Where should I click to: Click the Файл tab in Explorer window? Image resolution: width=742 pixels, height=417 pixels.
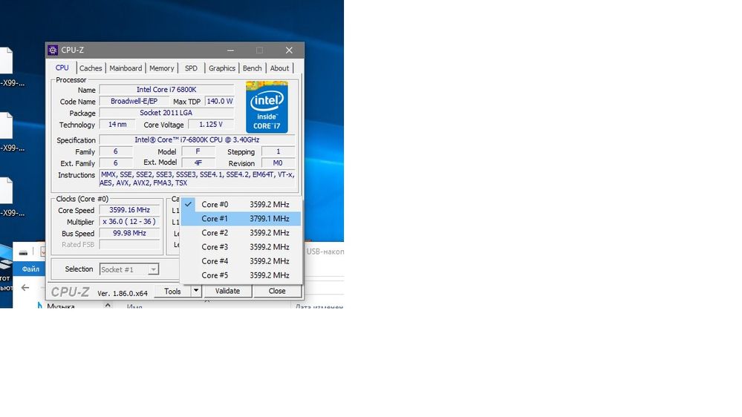click(30, 269)
